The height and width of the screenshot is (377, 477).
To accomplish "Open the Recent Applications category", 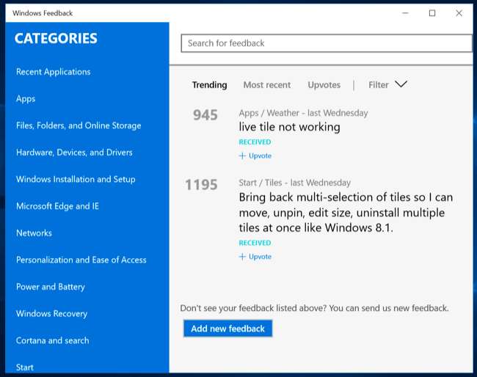I will point(53,72).
